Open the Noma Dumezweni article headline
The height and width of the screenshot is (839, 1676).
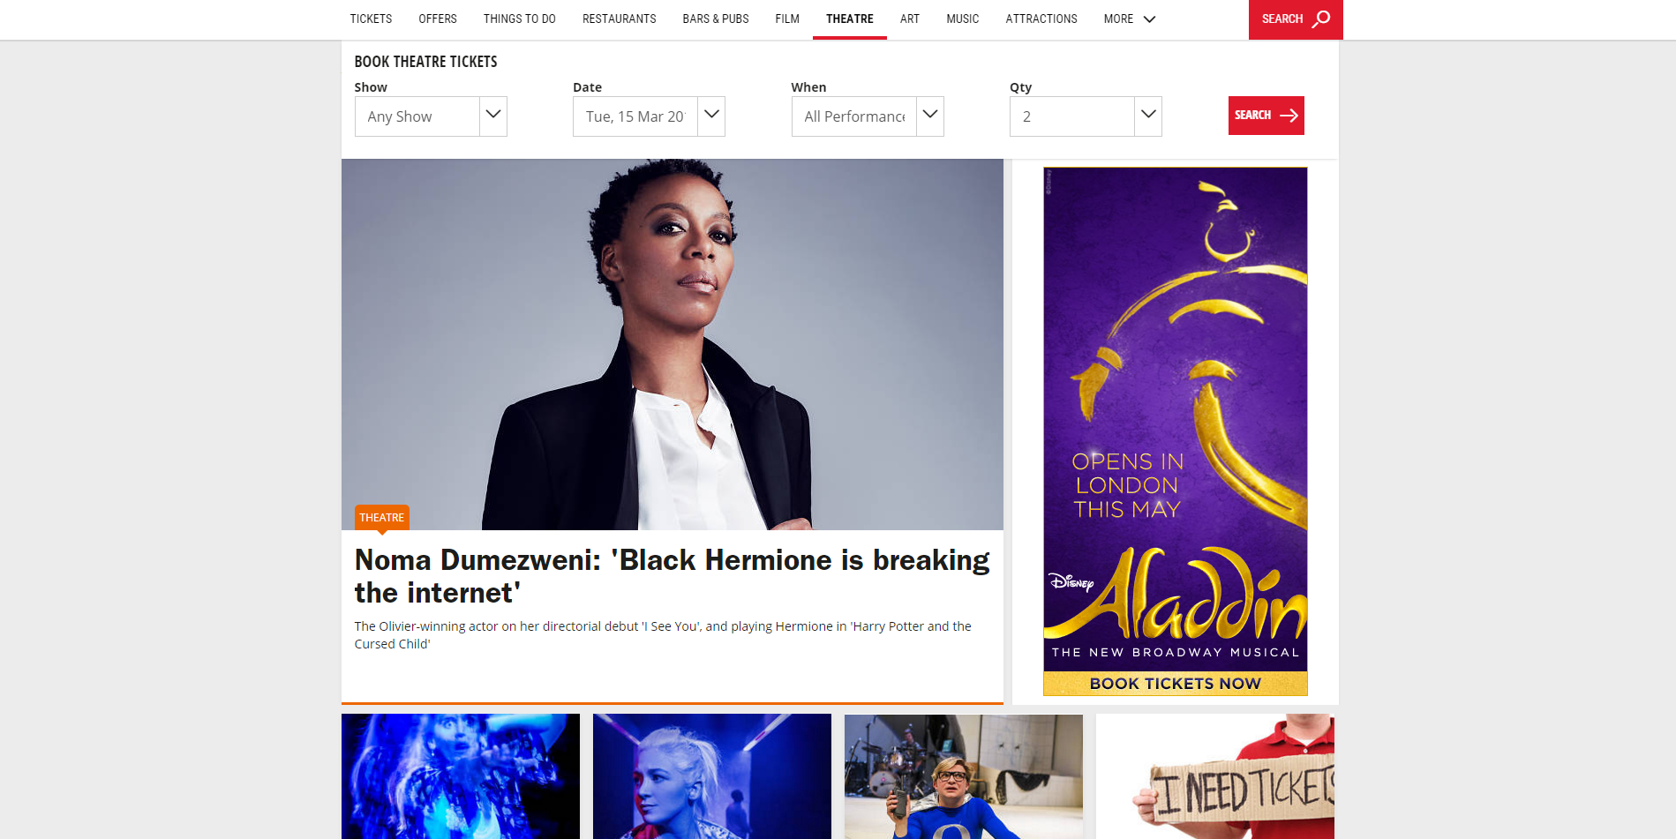(672, 576)
